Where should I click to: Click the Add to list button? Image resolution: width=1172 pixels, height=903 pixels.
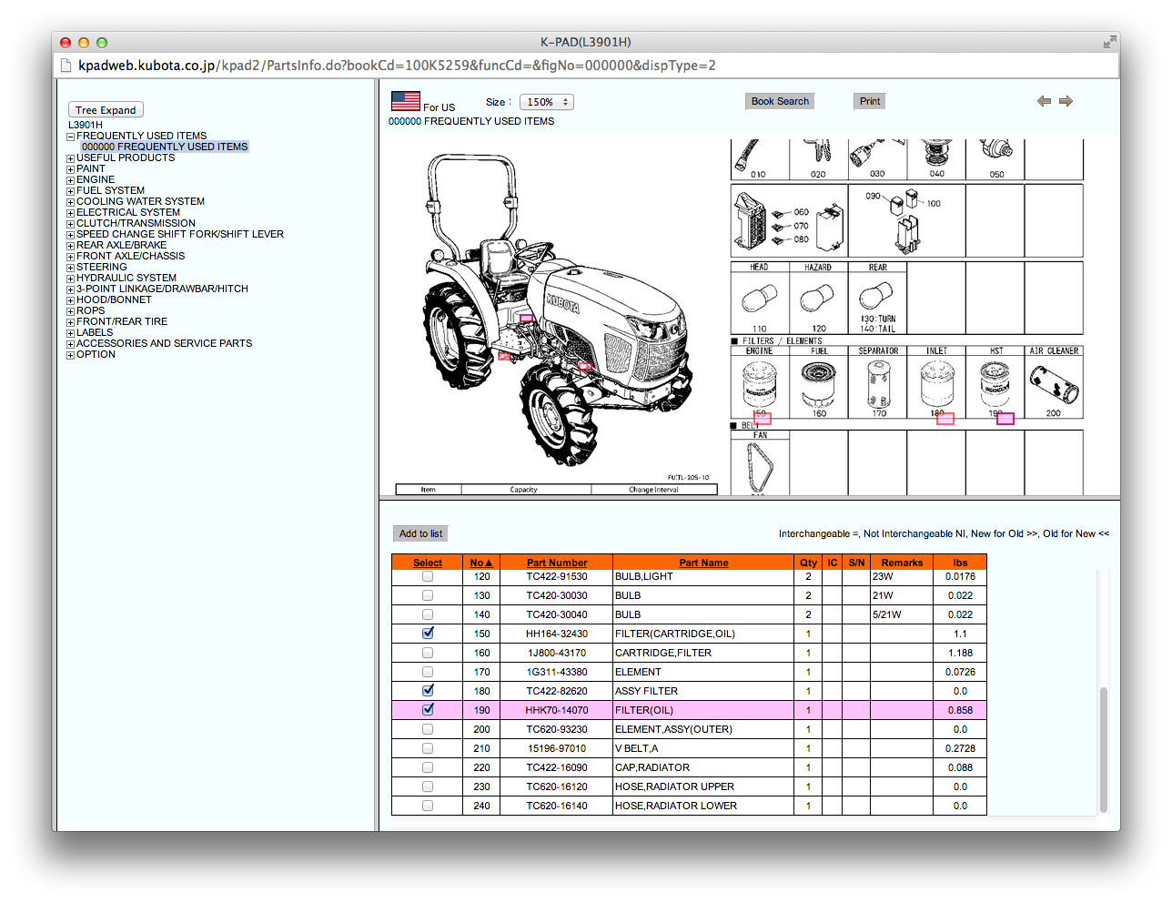coord(420,533)
